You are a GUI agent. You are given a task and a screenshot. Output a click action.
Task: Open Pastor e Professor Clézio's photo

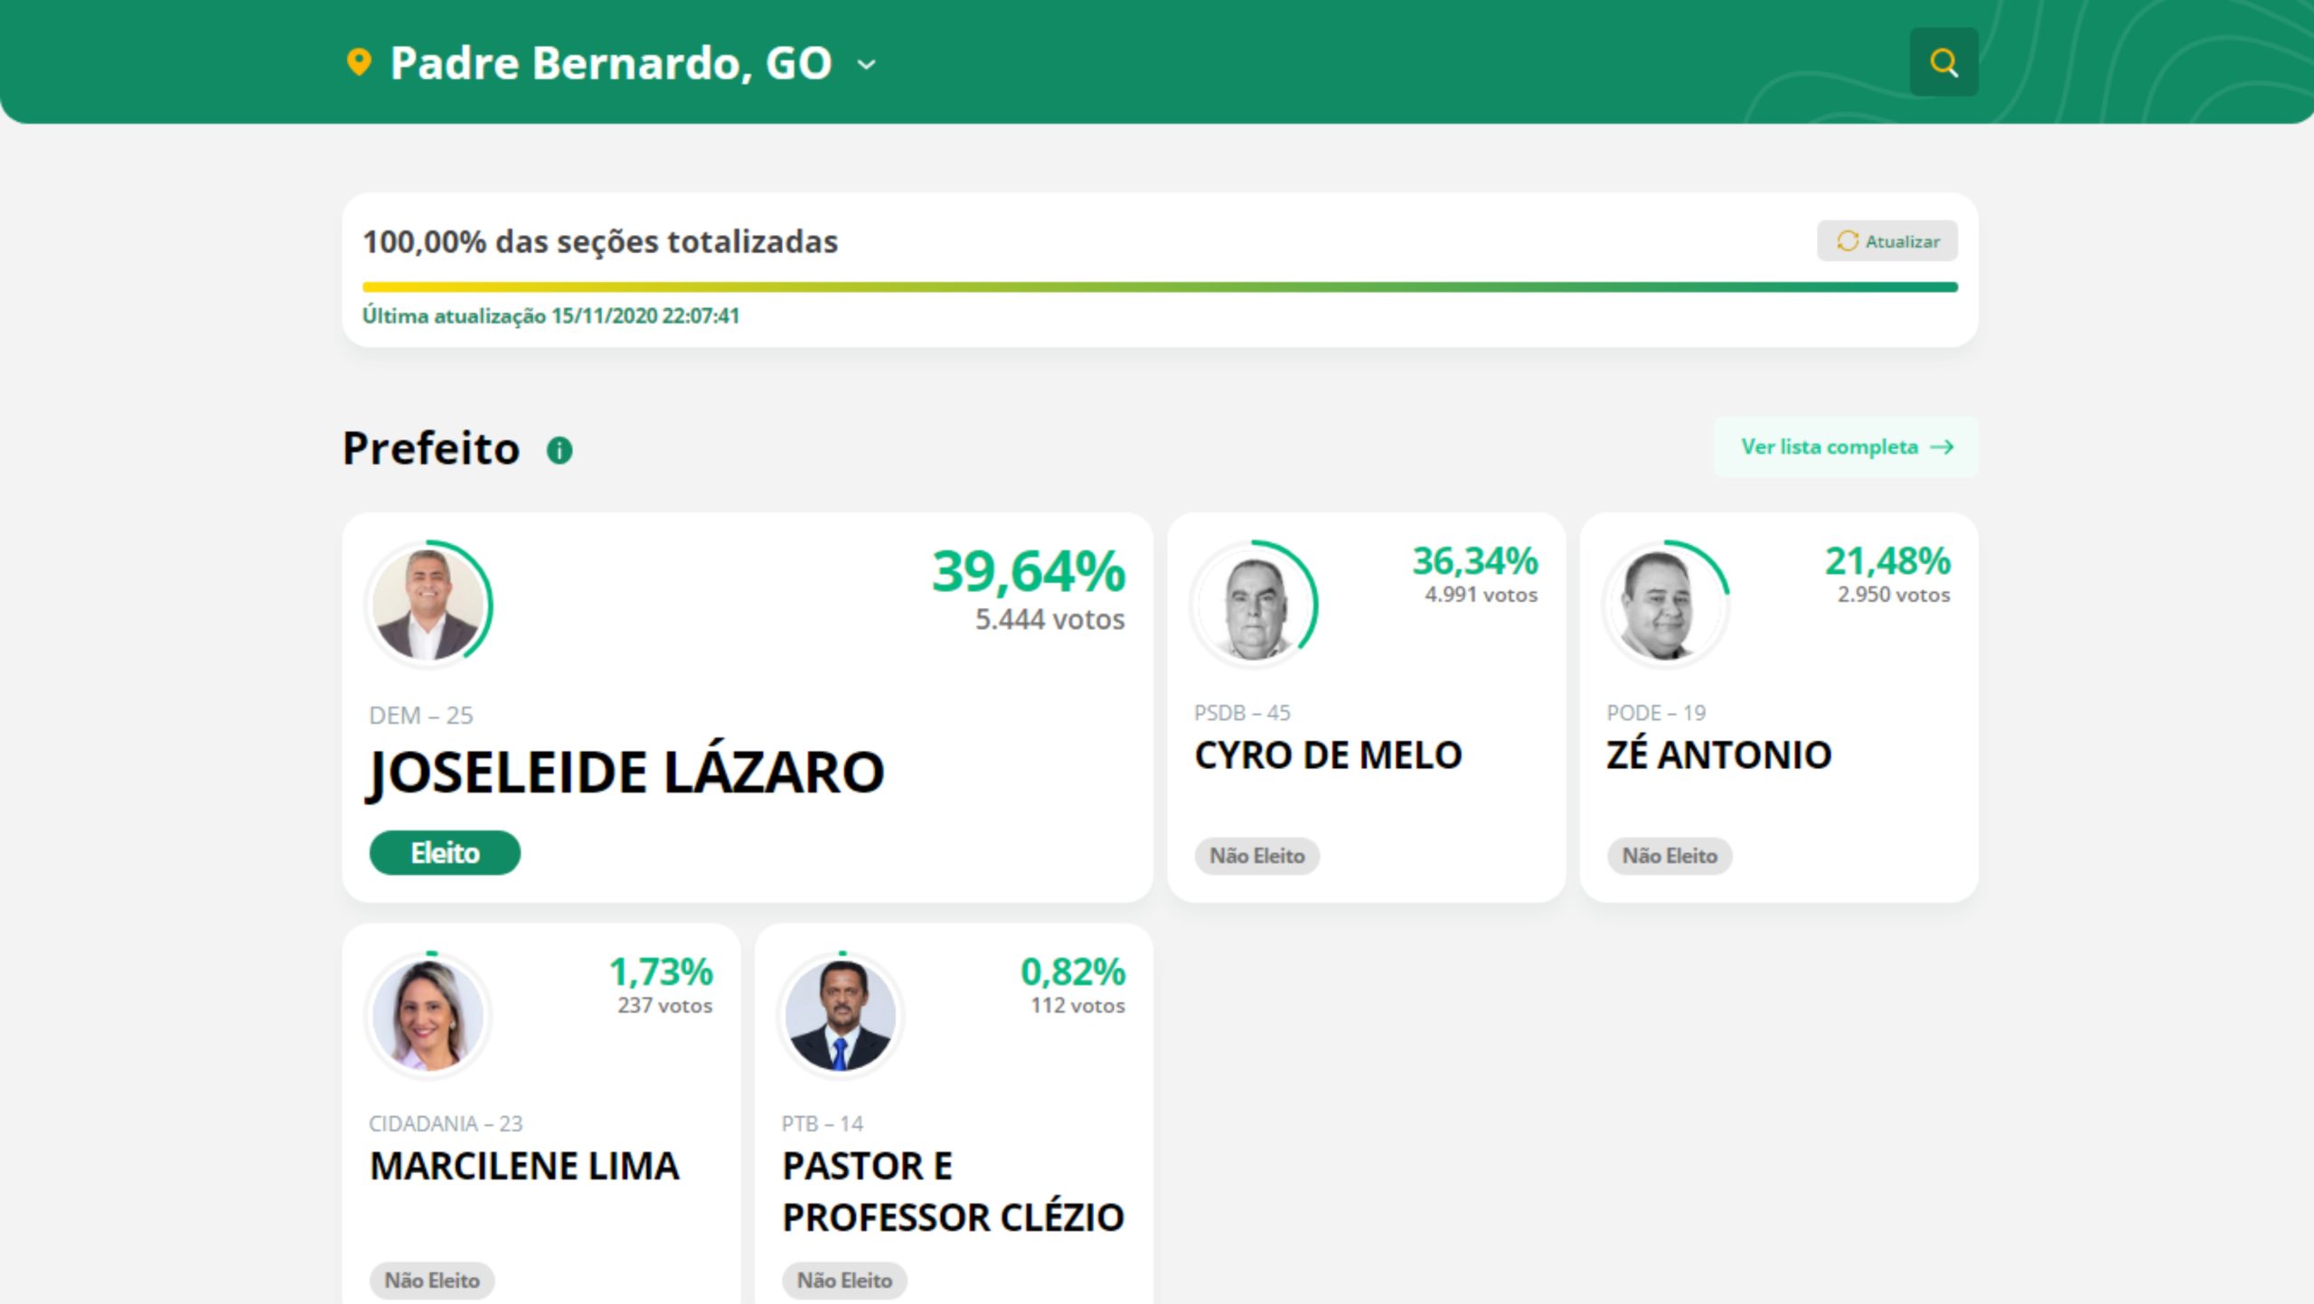(841, 1015)
